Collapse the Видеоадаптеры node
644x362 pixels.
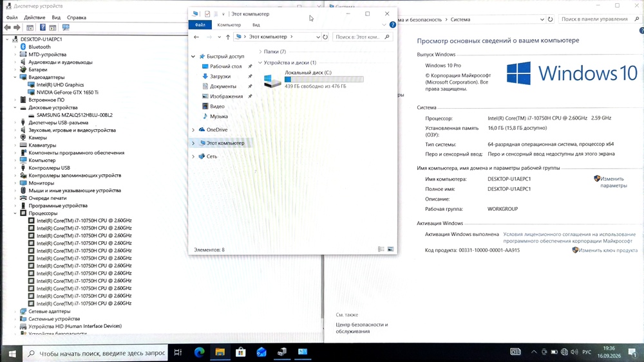point(15,77)
